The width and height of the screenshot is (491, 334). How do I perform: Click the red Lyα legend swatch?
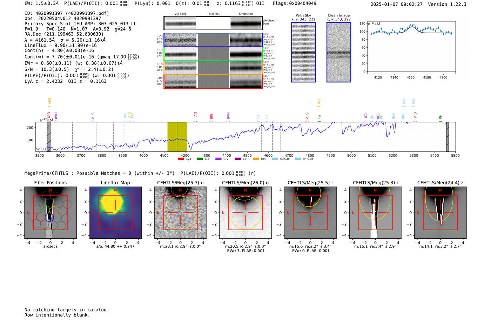[181, 159]
